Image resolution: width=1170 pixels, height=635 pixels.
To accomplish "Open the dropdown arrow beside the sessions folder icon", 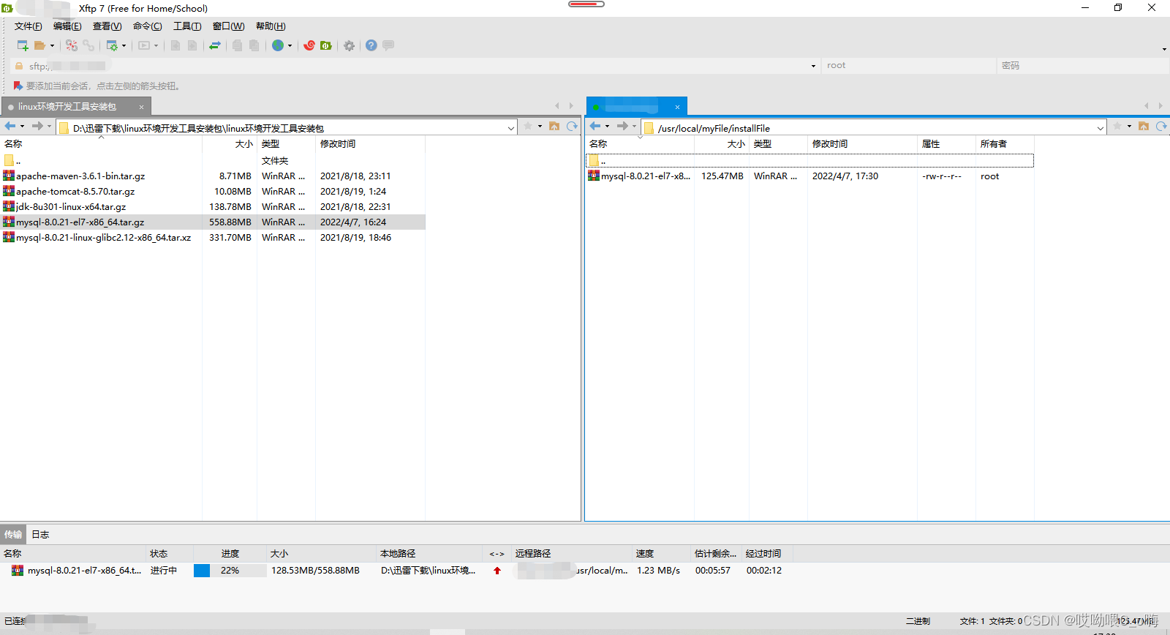I will tap(52, 45).
